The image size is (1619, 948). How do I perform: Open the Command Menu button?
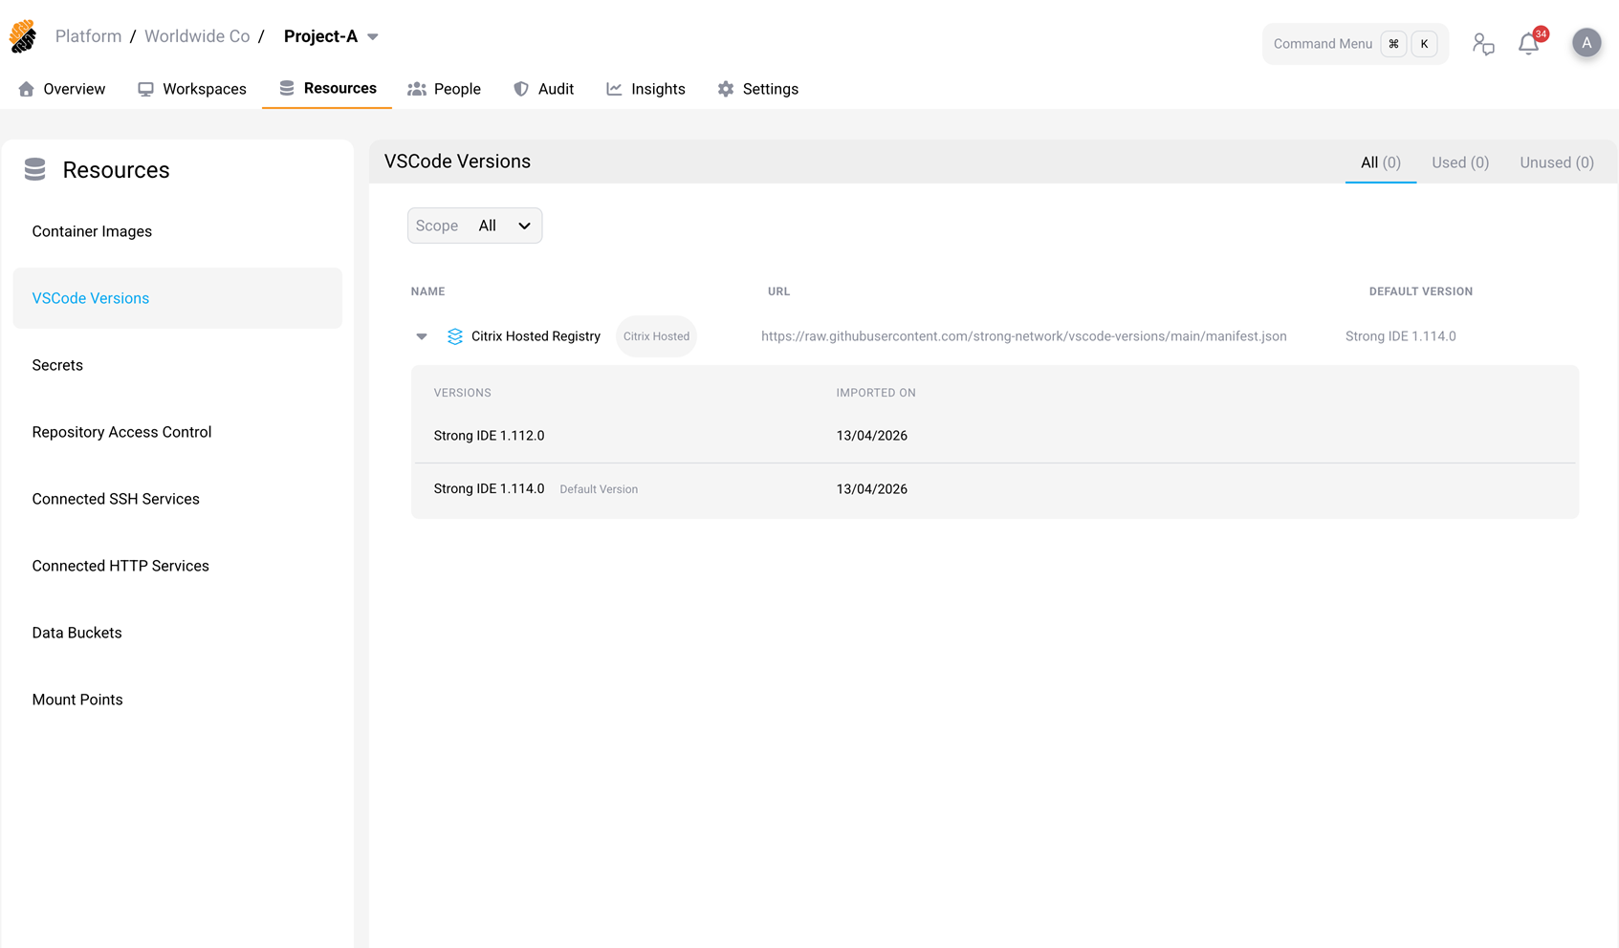(x=1355, y=44)
